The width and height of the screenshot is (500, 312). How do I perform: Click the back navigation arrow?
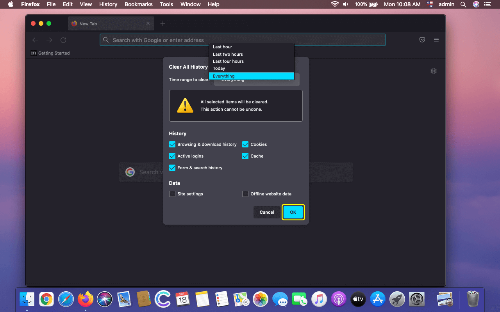[35, 40]
